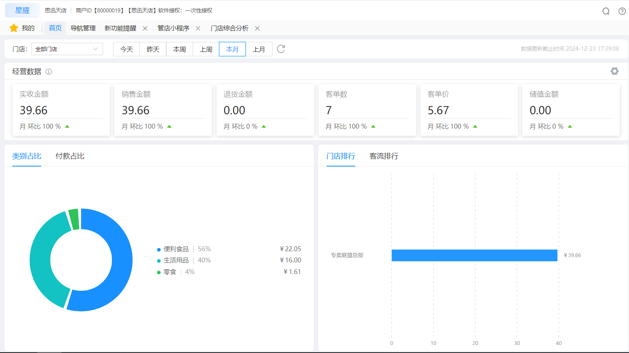The image size is (629, 353).
Task: Select the 上月 time range
Action: pos(259,50)
